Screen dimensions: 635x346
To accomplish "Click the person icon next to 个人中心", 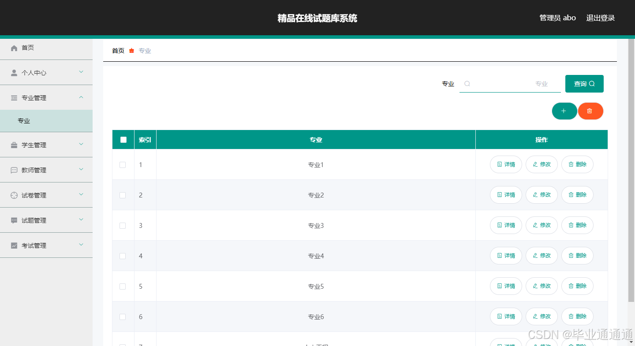I will tap(14, 73).
